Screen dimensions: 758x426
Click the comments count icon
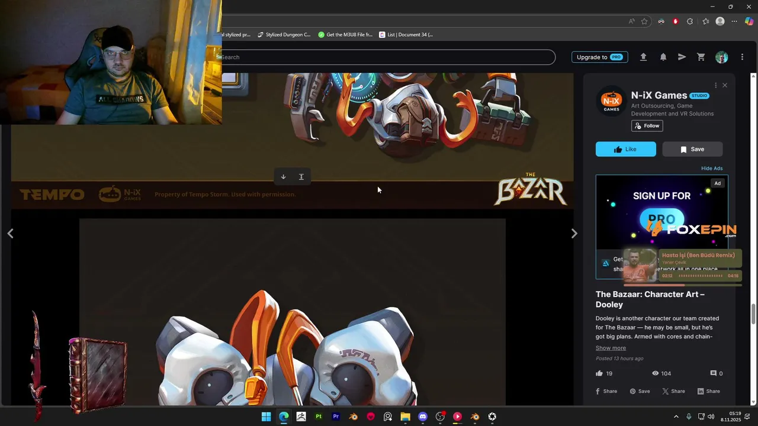pyautogui.click(x=714, y=373)
